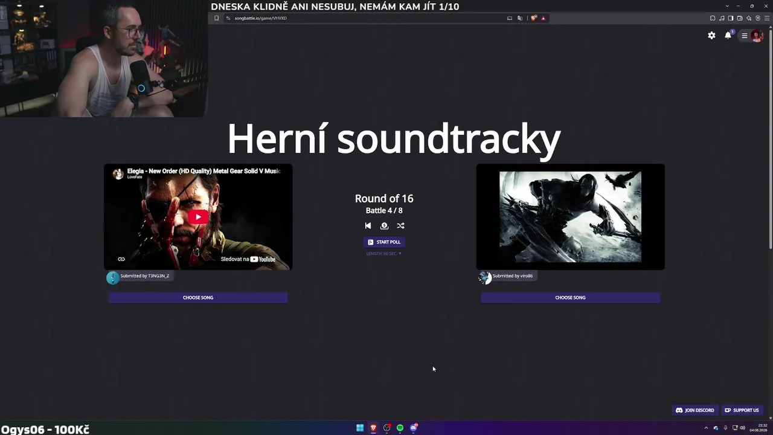Open the Brave VPN shield icon
773x435 pixels.
(x=758, y=18)
